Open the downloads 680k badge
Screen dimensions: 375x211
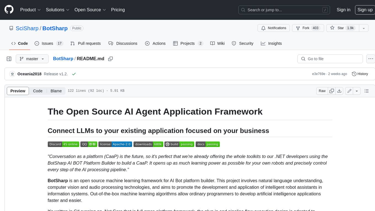[x=148, y=144]
